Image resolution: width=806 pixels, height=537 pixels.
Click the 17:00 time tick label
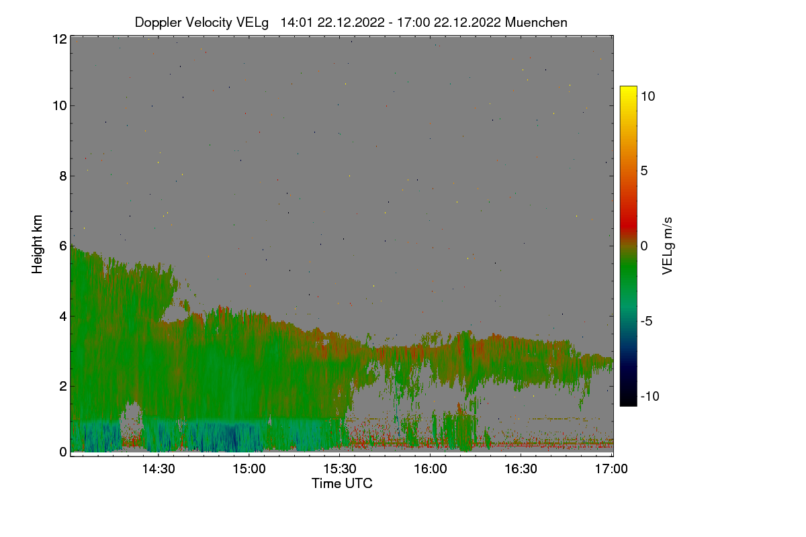pos(611,469)
